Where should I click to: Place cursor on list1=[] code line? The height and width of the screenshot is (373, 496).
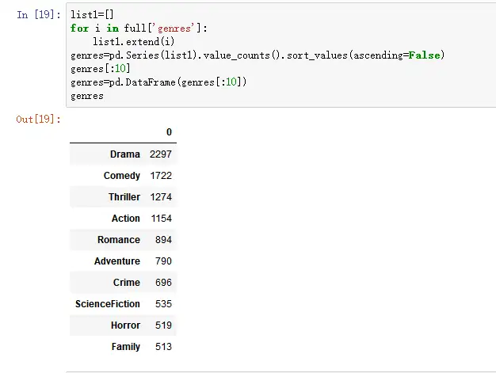pyautogui.click(x=92, y=14)
